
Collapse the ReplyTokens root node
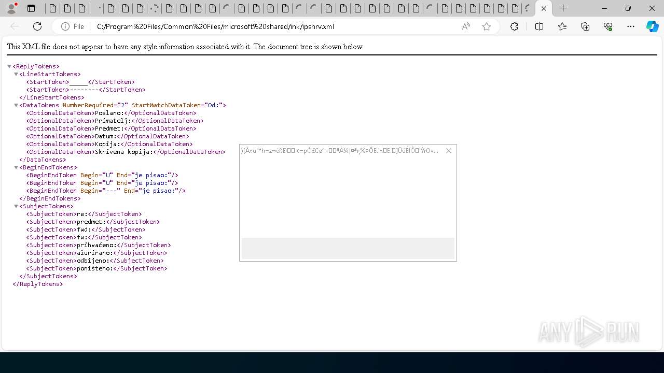[x=9, y=66]
